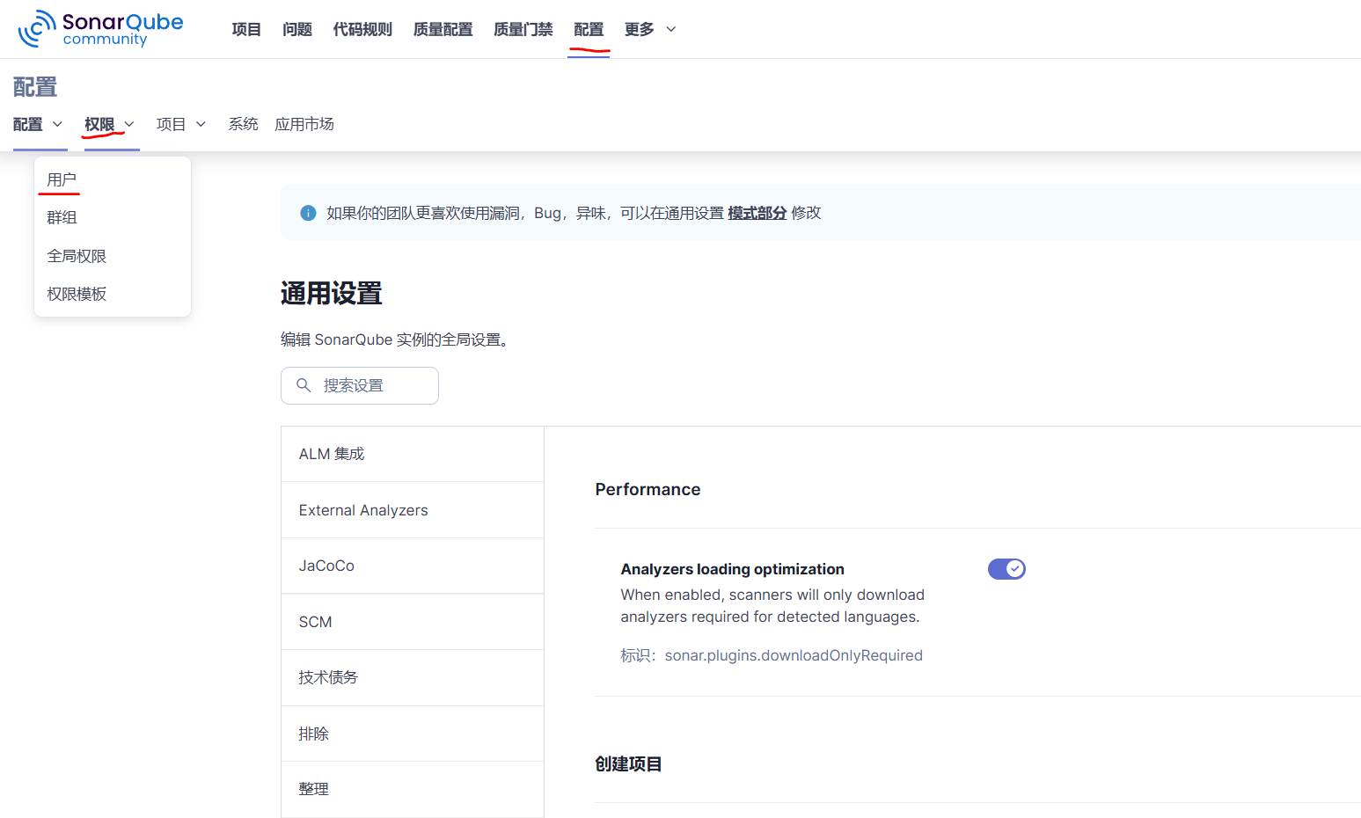Click into the 搜索设置 search field
Screen dimensions: 1361x818
coord(360,385)
